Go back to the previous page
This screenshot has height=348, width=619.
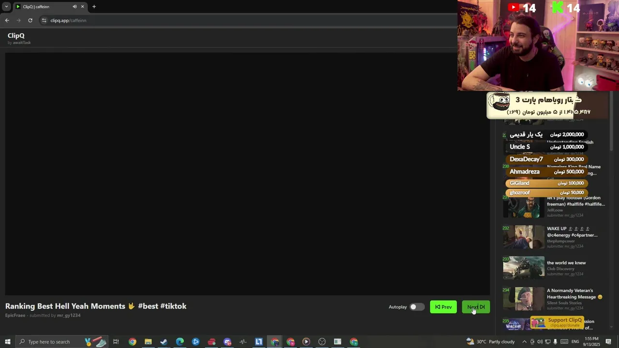point(7,20)
